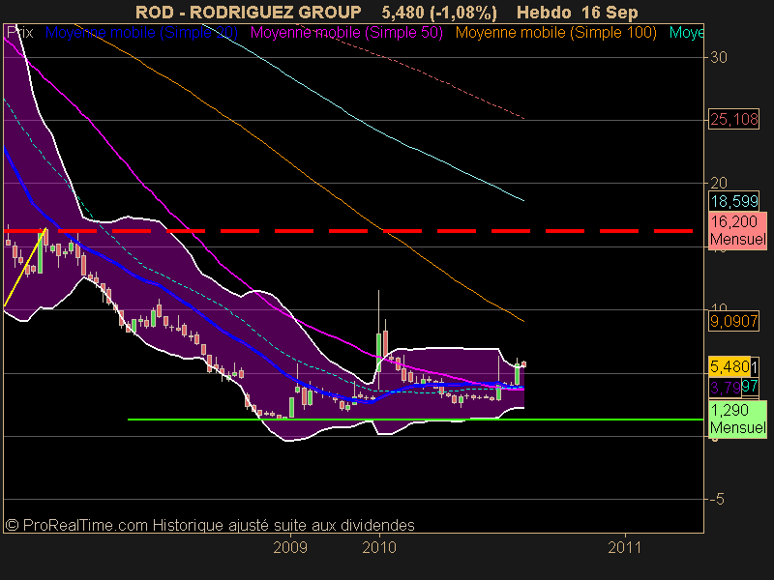Select the Prix legend label
The image size is (774, 580).
(19, 33)
